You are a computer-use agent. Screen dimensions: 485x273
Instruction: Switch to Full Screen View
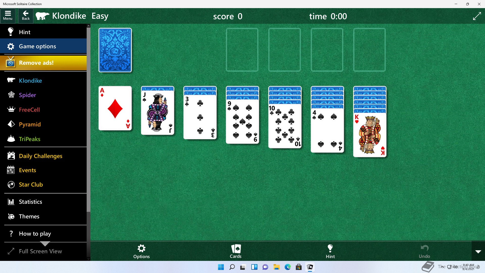pos(43,251)
